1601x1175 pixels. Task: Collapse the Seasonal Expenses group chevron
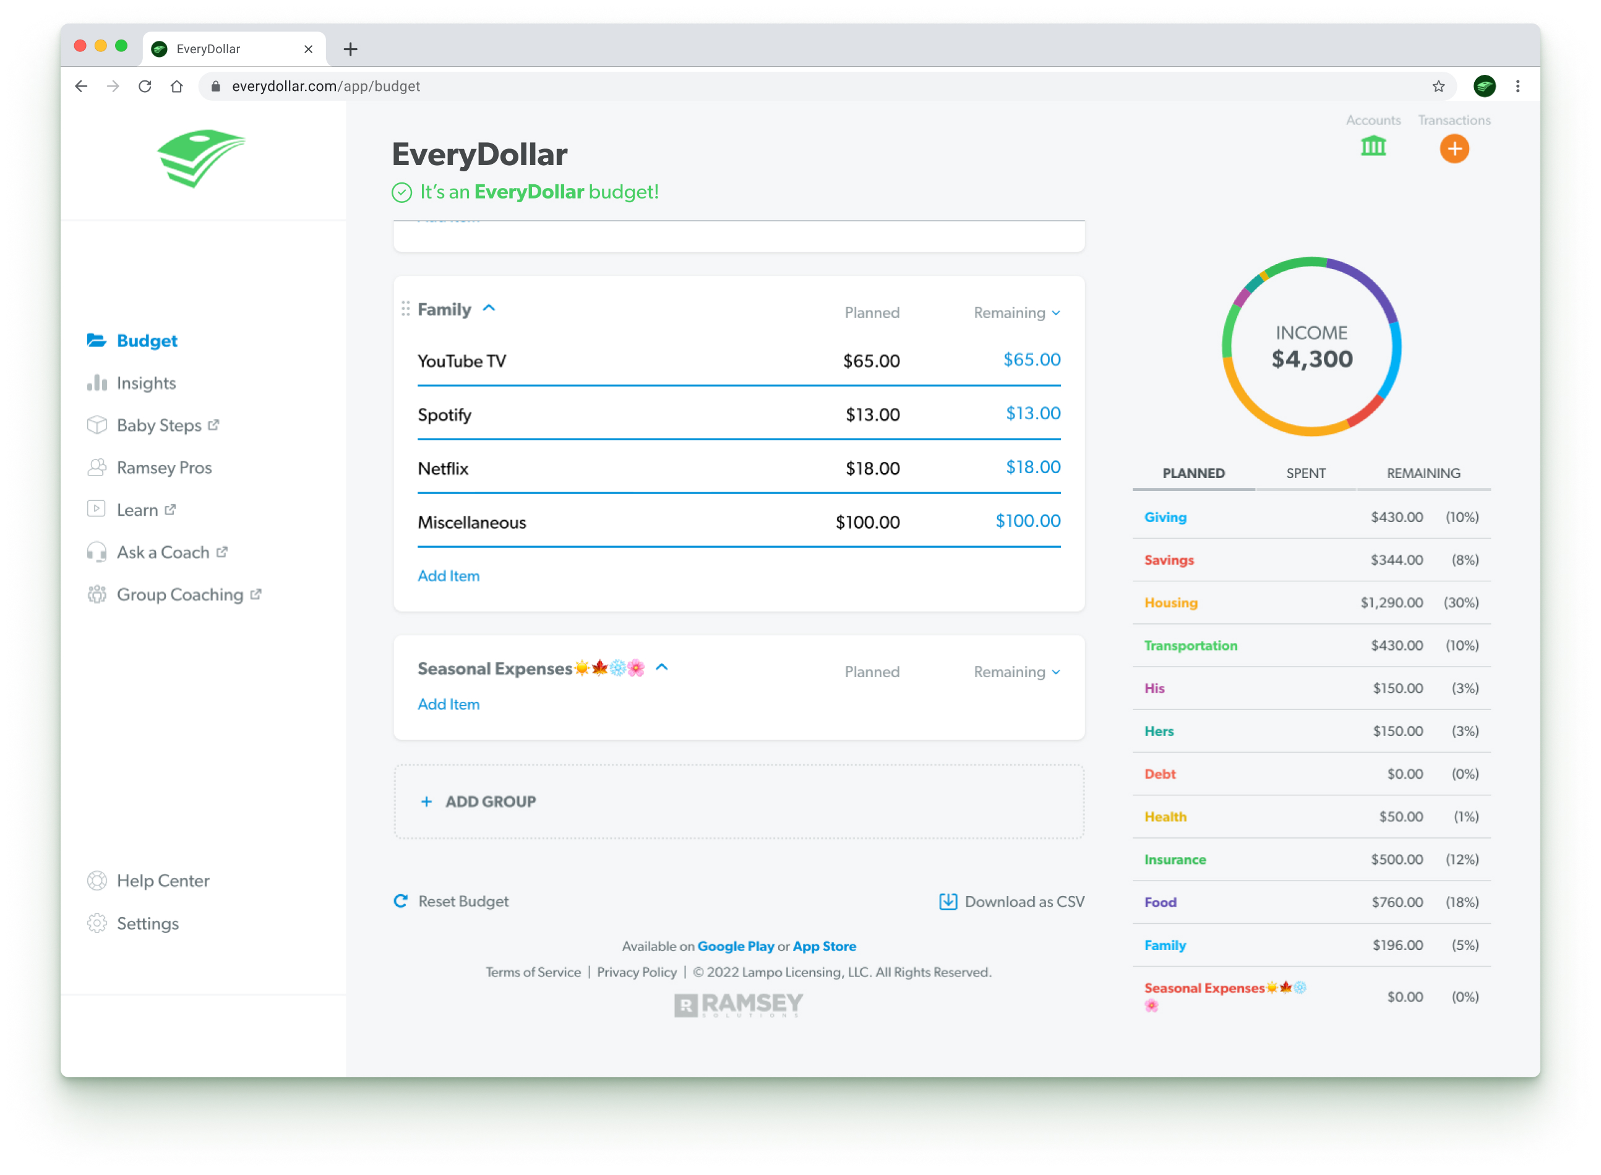click(662, 668)
